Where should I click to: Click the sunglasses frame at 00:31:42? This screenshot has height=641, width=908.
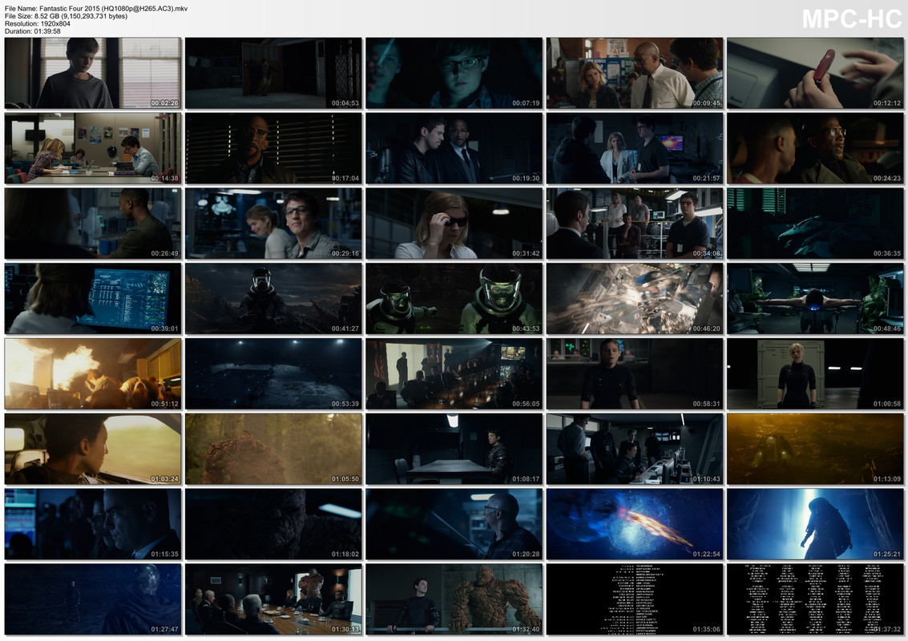click(x=454, y=224)
